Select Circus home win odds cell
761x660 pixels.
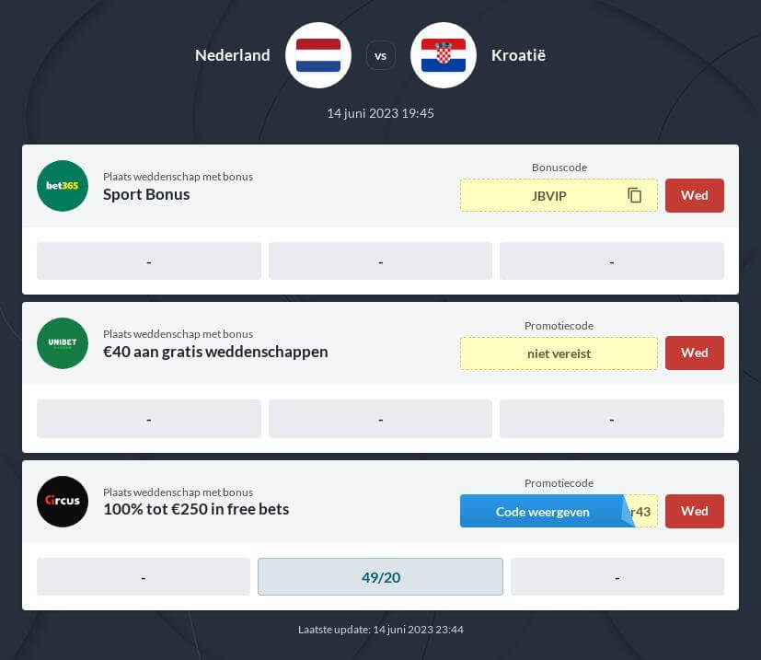[x=144, y=577]
